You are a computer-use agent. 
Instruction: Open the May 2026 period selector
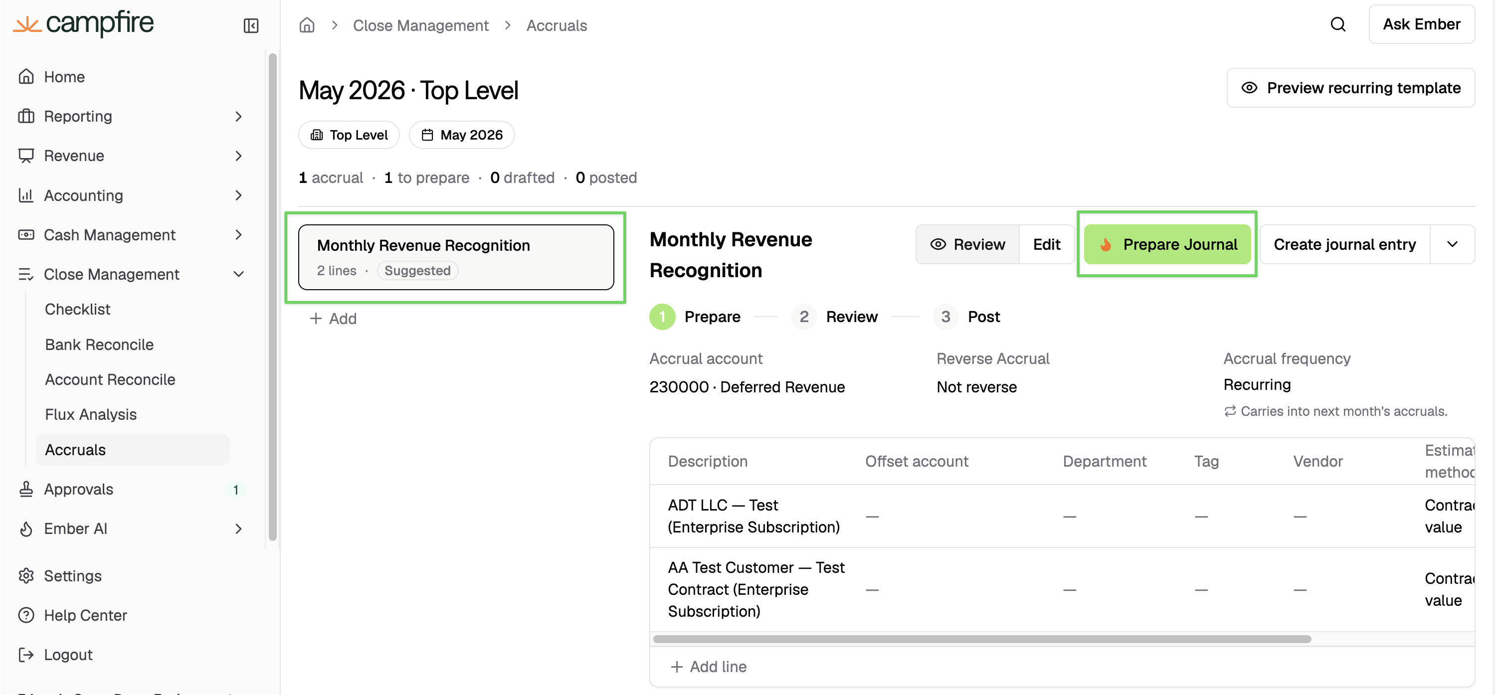pos(462,135)
